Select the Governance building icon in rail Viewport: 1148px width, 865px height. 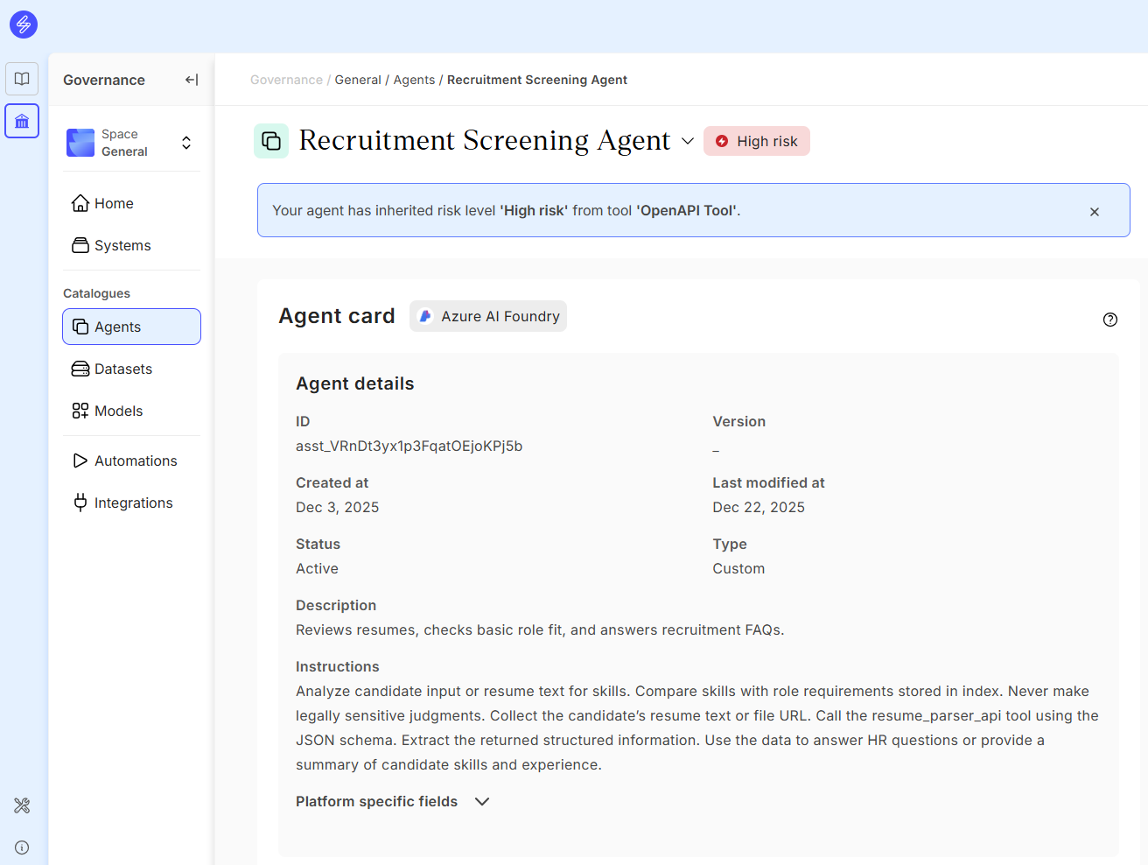tap(22, 121)
